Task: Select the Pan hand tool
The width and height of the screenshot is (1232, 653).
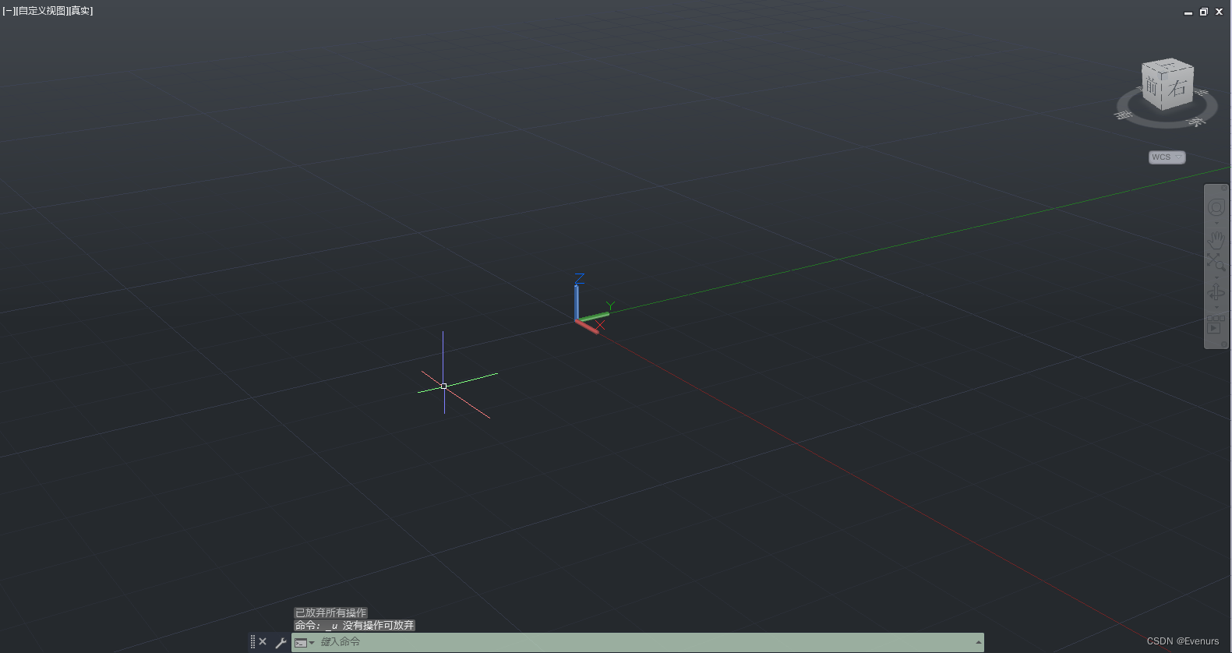Action: click(x=1216, y=240)
